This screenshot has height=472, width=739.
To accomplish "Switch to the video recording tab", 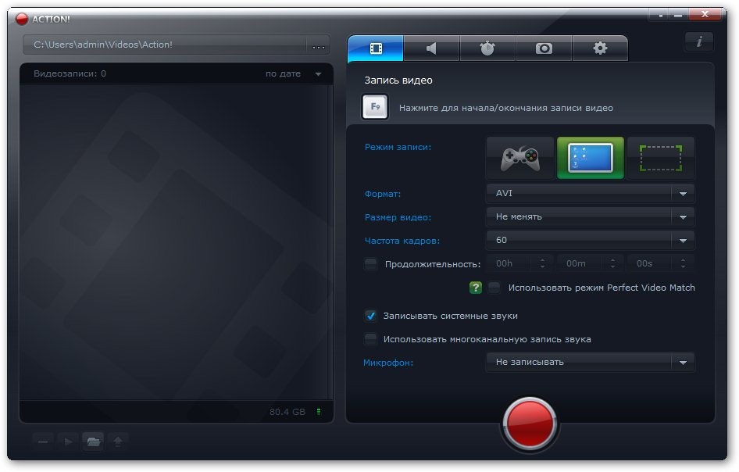I will point(376,48).
